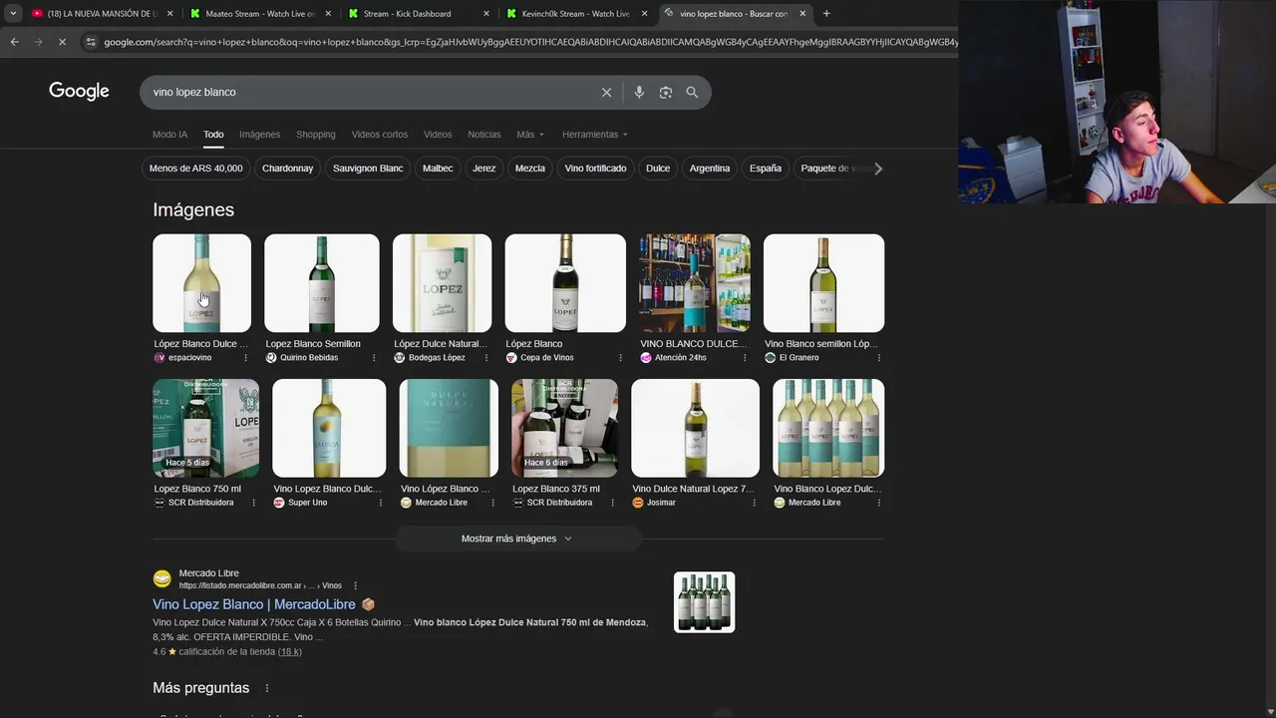Screen dimensions: 1276x718
Task: Click the Imágenes section heading
Action: tap(193, 209)
